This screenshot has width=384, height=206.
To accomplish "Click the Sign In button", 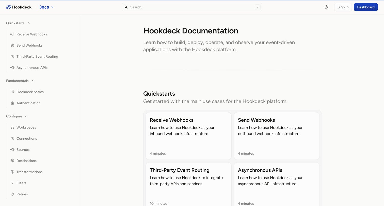I will tap(343, 7).
